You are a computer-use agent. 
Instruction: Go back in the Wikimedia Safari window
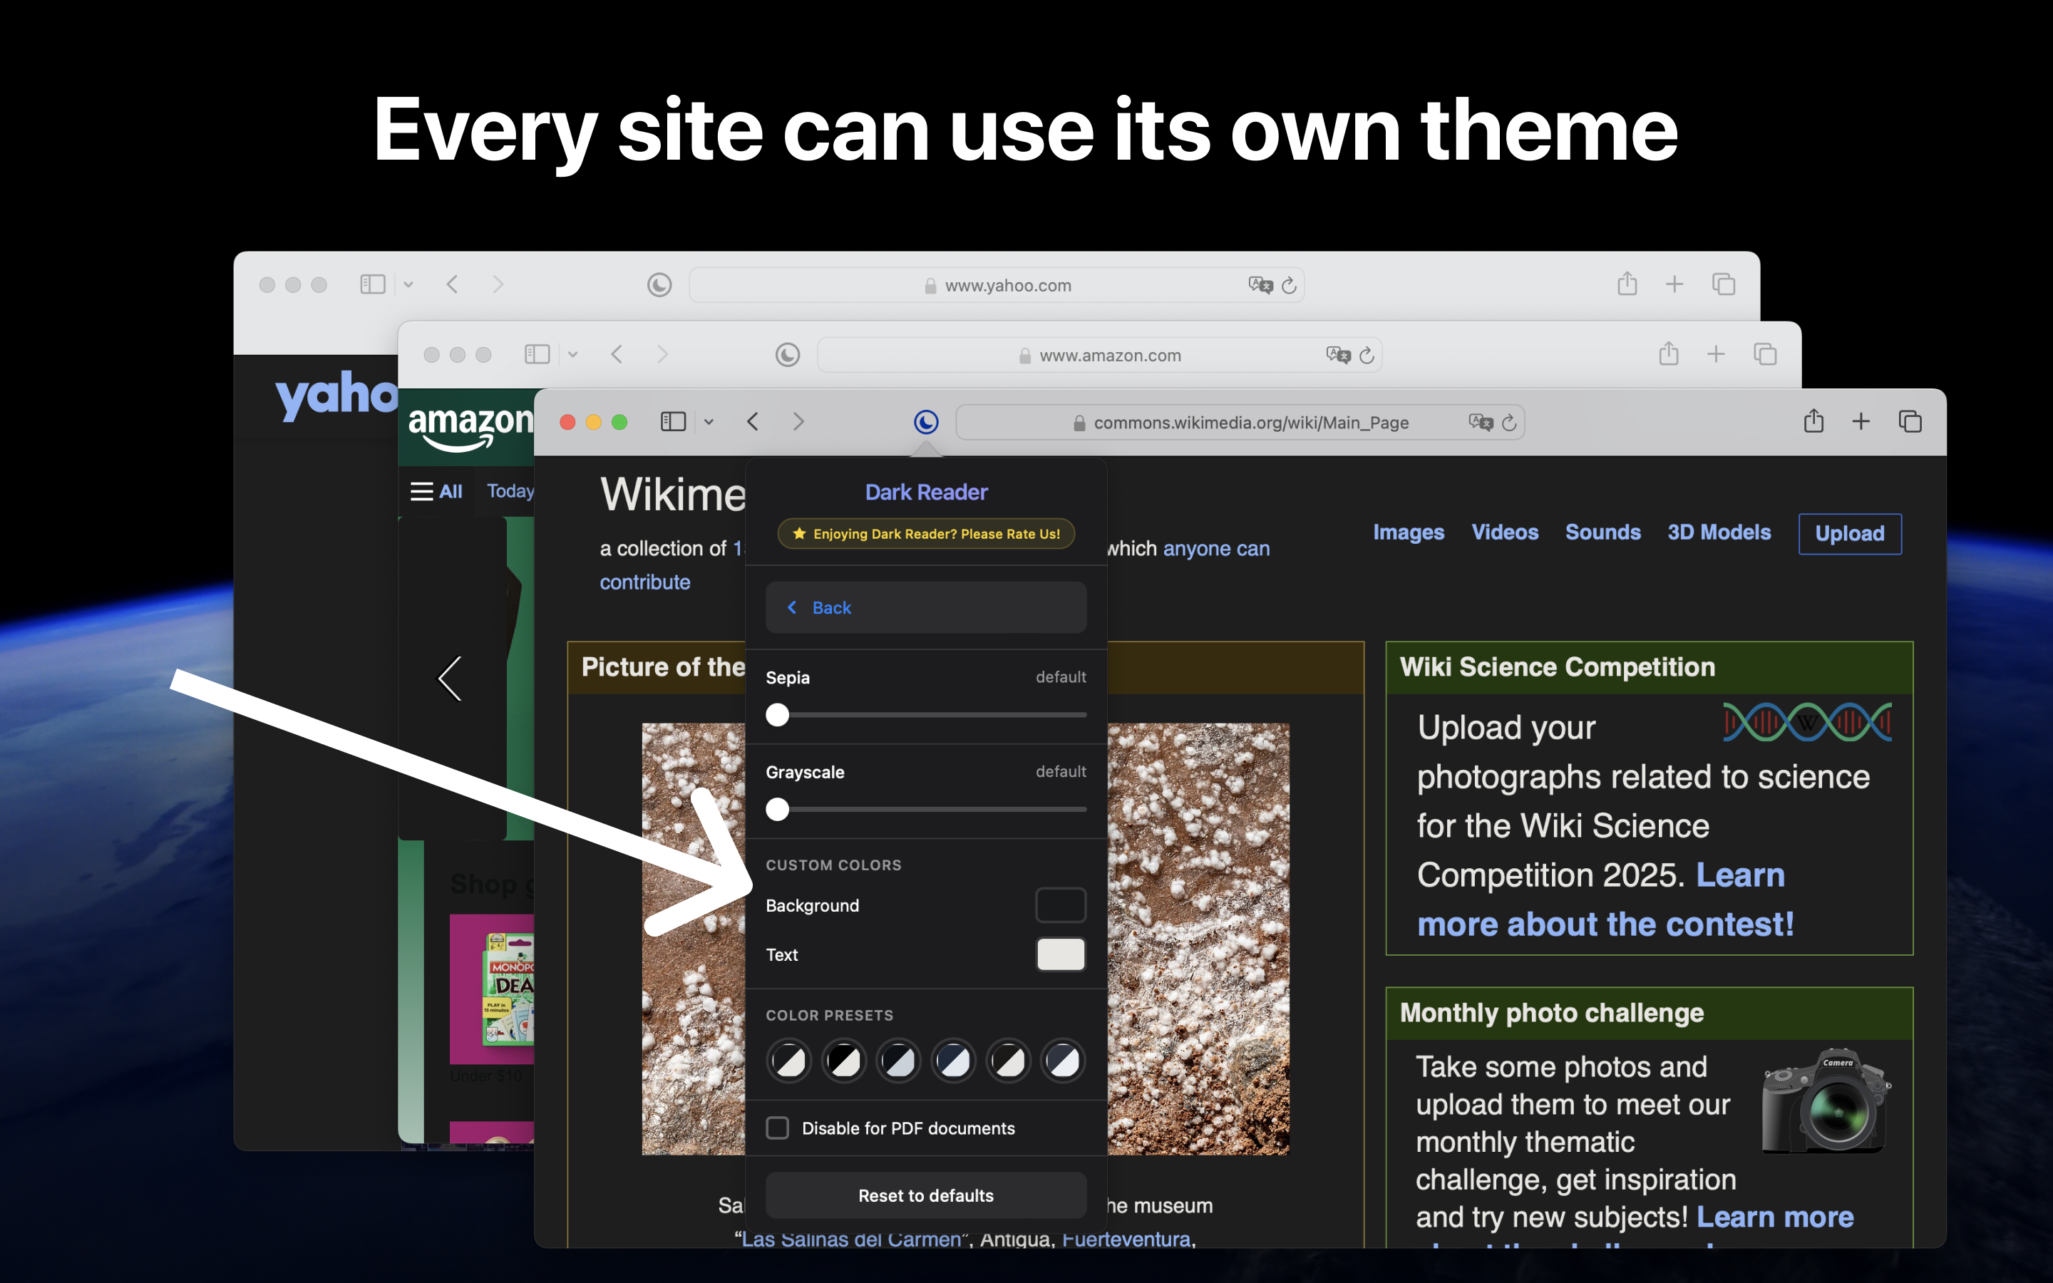point(753,422)
